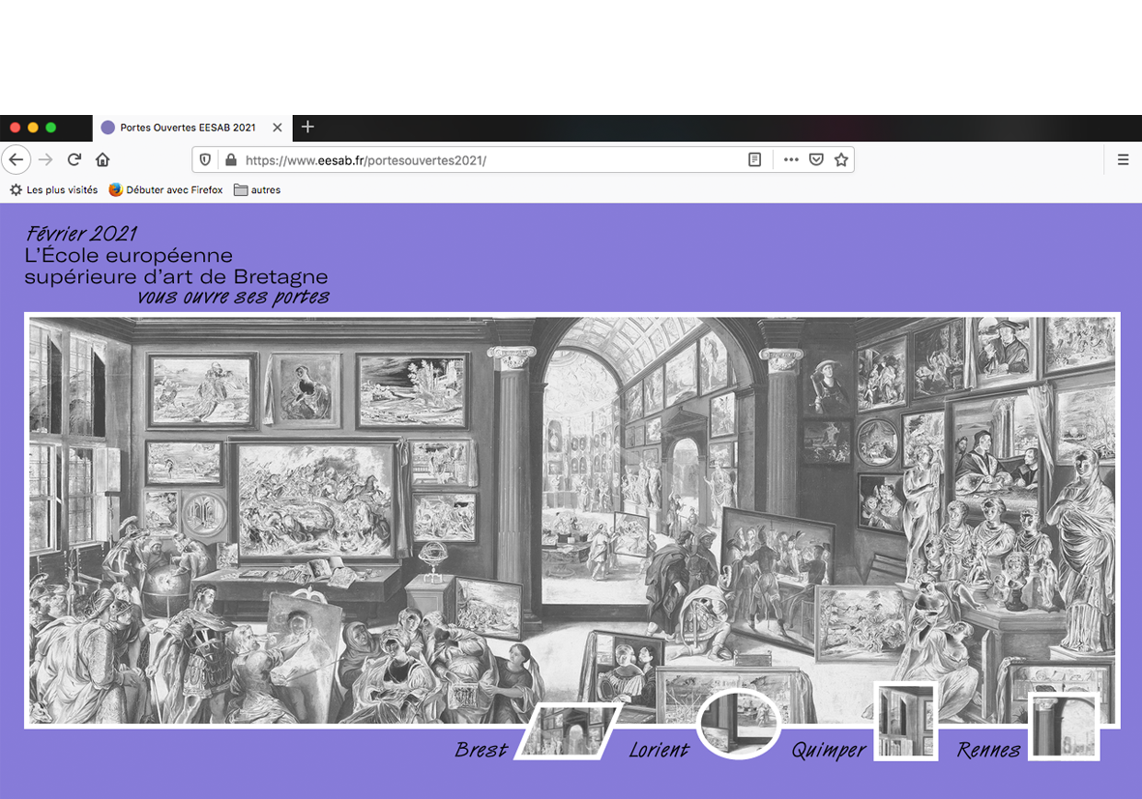Click the macOS yellow minimize button

tap(33, 128)
